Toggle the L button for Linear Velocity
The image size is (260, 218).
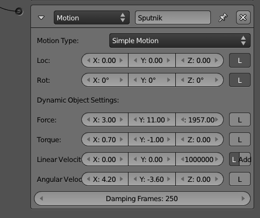point(234,159)
